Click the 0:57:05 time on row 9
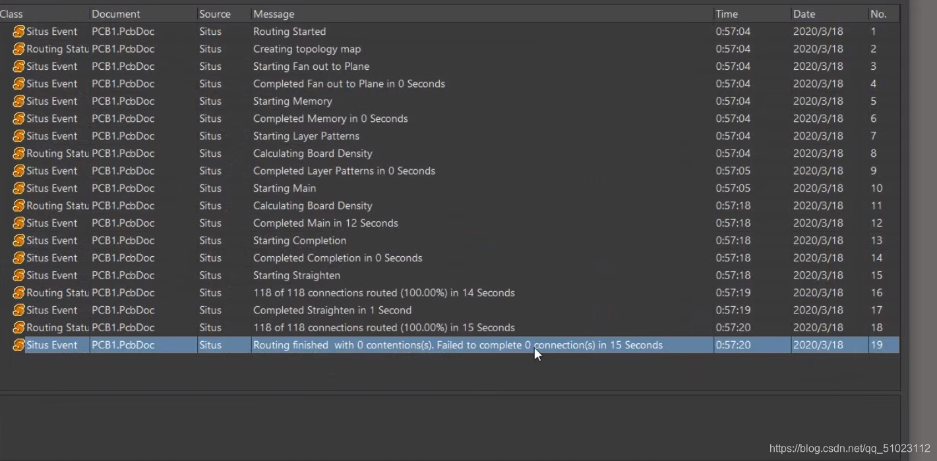Screen dimensions: 937x461 (733, 171)
